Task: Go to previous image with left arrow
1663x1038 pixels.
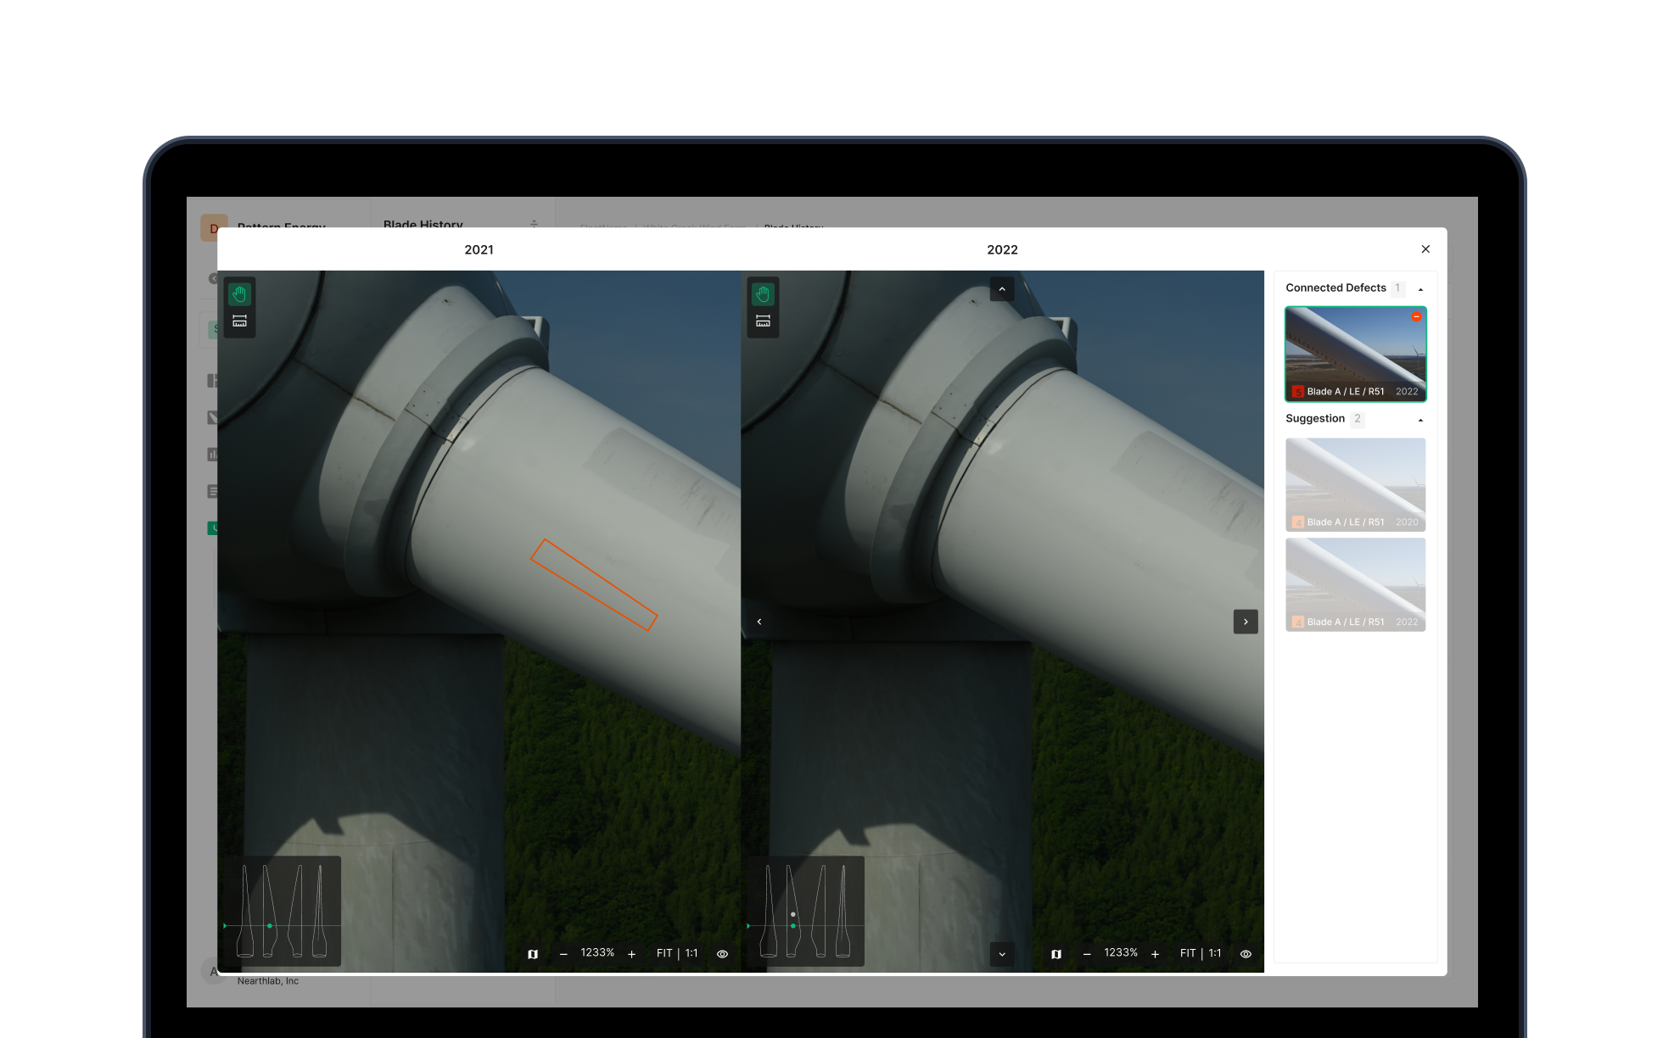Action: [x=759, y=622]
